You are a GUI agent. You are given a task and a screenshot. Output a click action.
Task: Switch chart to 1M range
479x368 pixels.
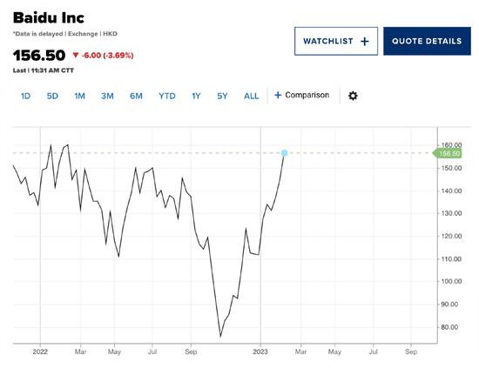pos(80,96)
